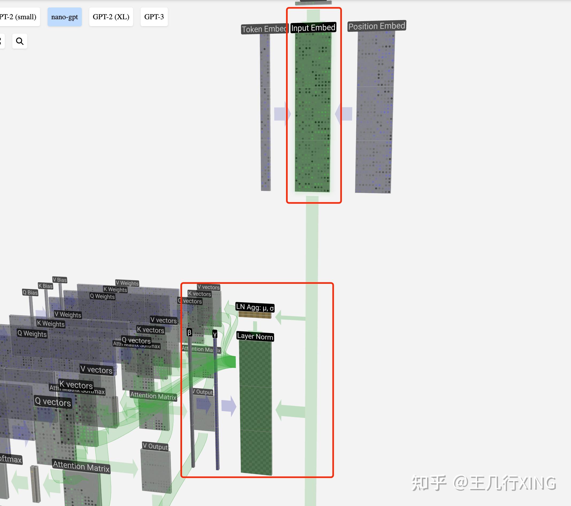Switch to the GPT-2 (small) model
Screen dimensions: 571x506
click(18, 17)
